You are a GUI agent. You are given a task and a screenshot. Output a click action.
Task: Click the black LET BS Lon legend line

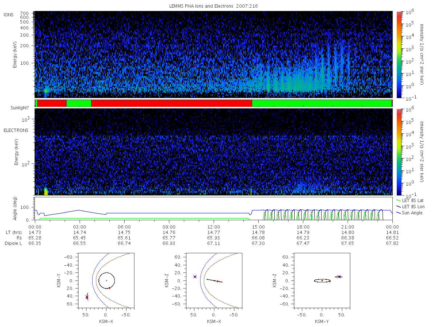click(x=399, y=206)
